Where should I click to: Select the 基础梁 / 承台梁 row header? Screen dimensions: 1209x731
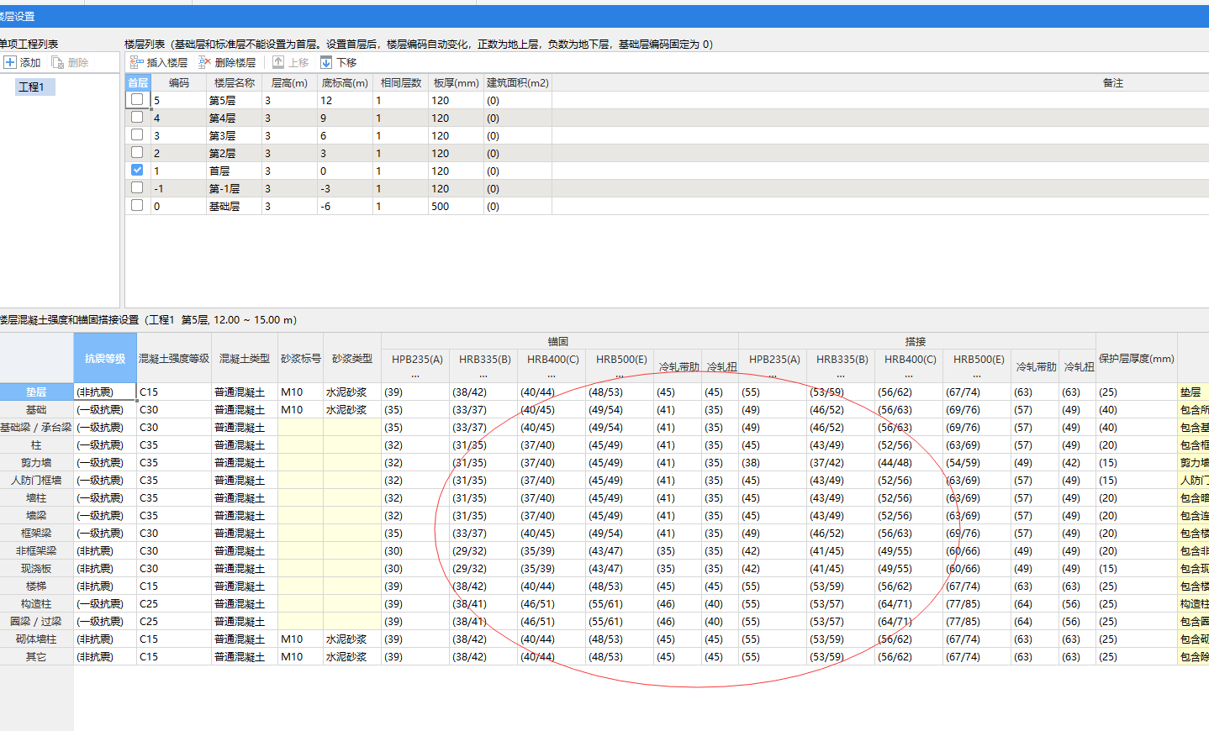point(36,428)
